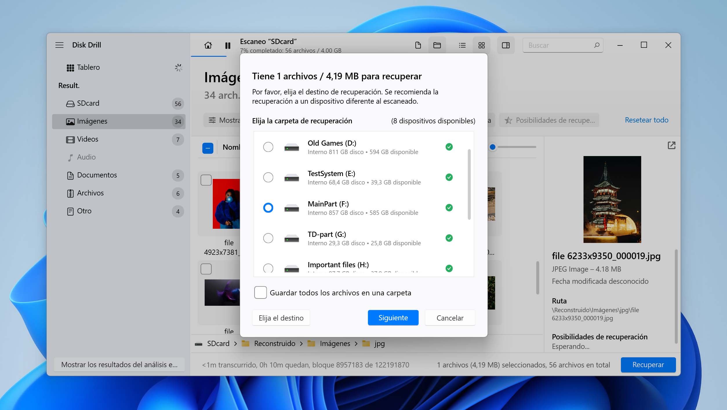
Task: Click the device list scrollbar in dialog
Action: (469, 184)
